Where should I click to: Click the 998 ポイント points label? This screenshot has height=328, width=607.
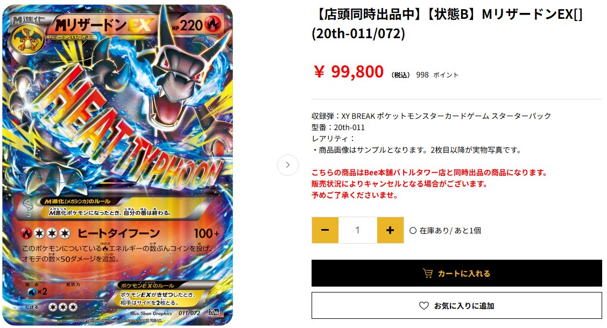pyautogui.click(x=437, y=75)
